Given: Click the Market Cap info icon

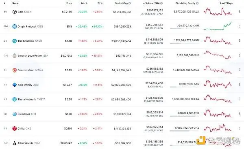Looking at the screenshot, I should tap(129, 3).
